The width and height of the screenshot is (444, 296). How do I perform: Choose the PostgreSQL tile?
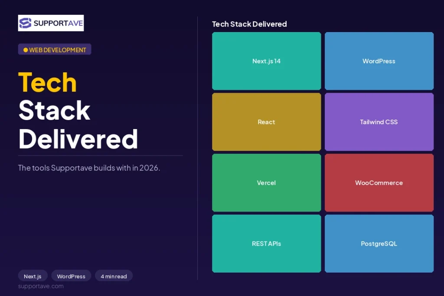pos(379,244)
